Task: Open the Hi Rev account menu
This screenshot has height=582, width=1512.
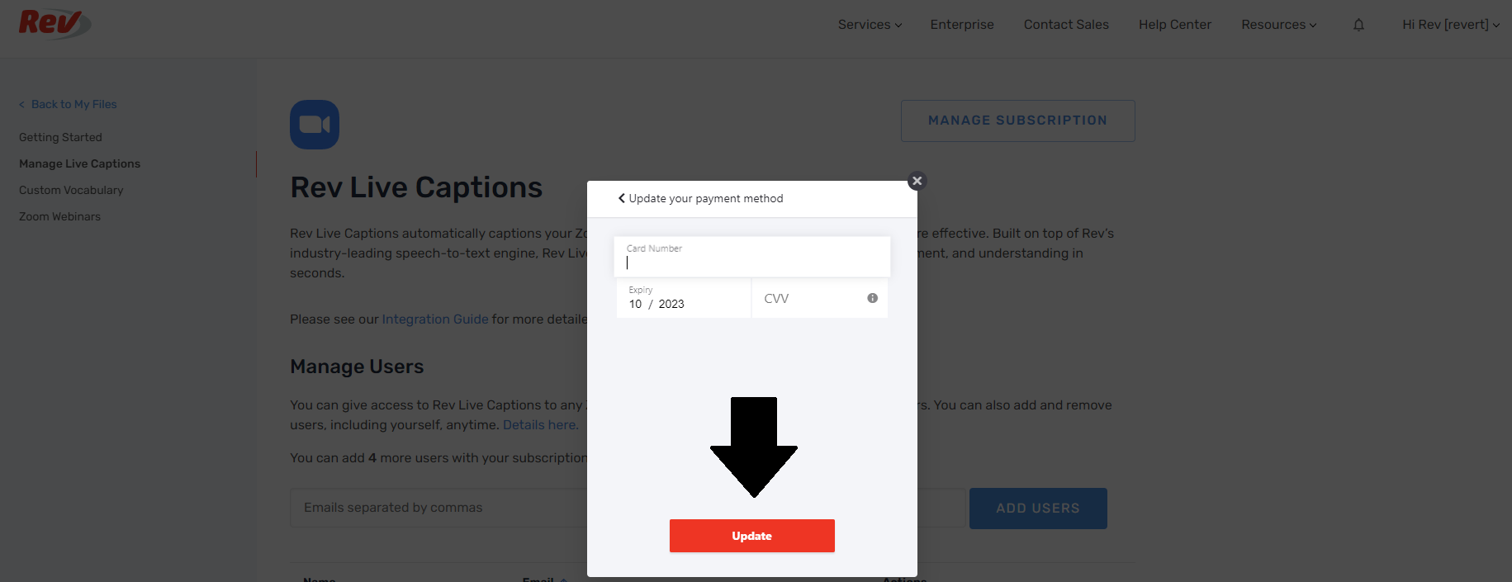Action: click(1451, 25)
